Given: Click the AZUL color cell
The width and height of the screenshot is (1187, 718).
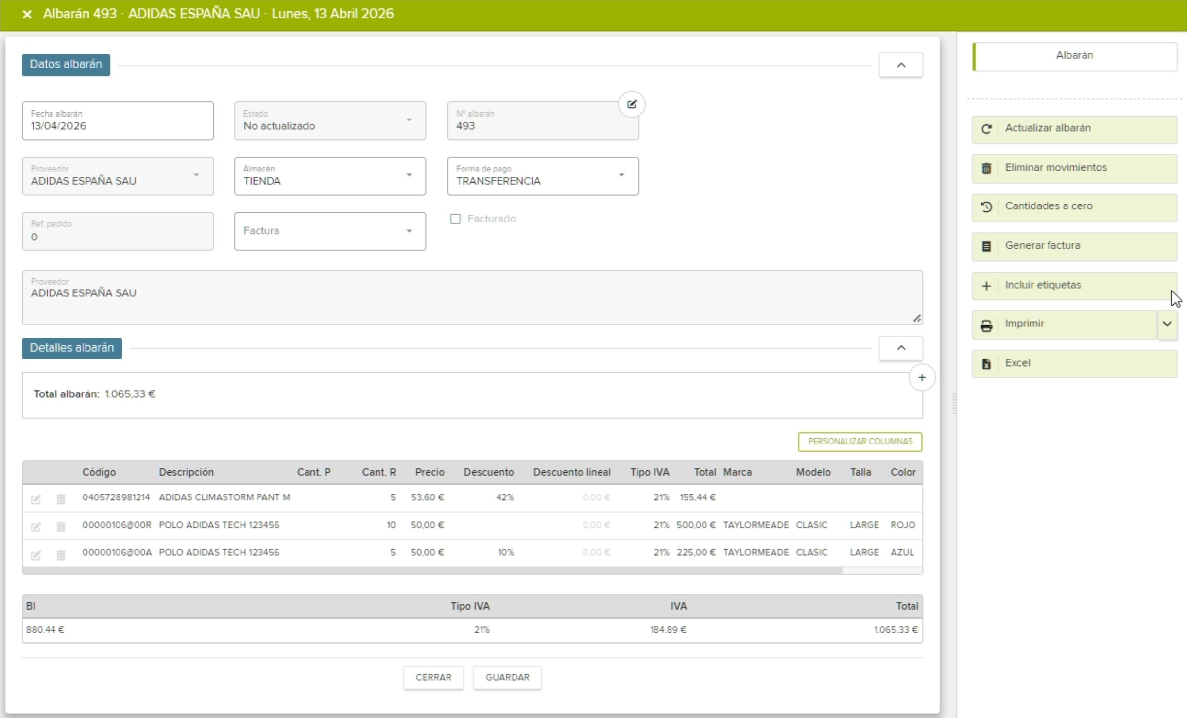Looking at the screenshot, I should click(902, 553).
